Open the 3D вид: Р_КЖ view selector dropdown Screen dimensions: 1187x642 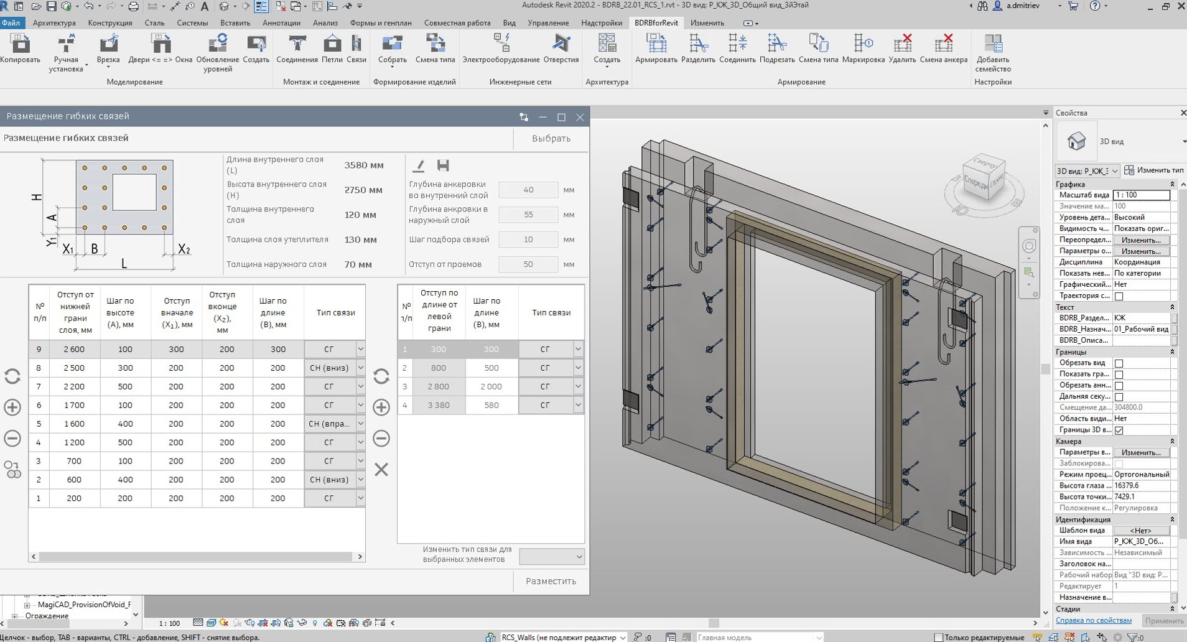[1087, 170]
